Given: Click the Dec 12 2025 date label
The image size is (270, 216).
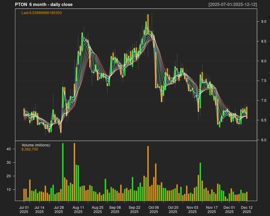Looking at the screenshot, I should [247, 209].
